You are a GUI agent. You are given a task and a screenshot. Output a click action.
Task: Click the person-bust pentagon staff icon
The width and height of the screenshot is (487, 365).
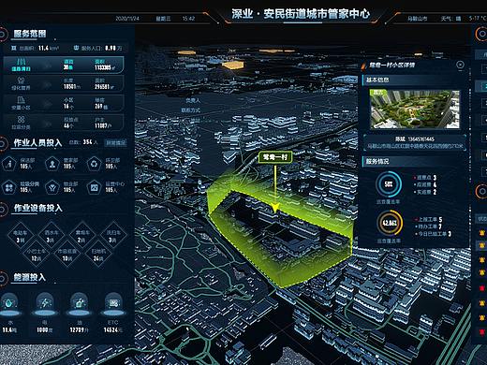click(x=52, y=164)
